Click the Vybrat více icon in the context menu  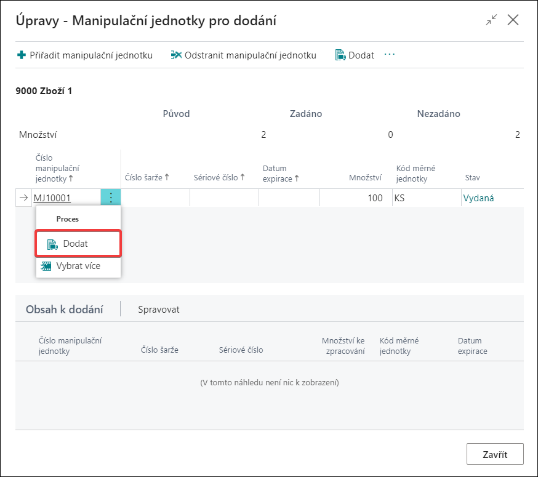click(x=46, y=266)
